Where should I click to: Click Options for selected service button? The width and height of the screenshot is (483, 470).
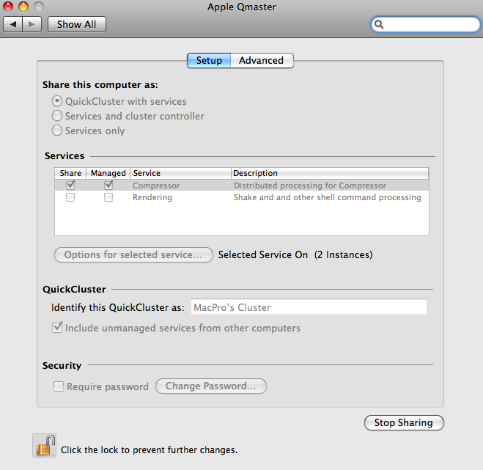[133, 255]
